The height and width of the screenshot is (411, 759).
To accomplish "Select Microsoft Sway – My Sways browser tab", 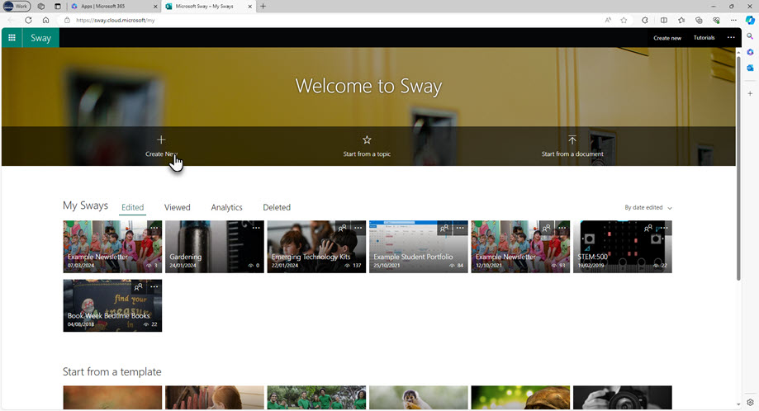I will point(209,7).
